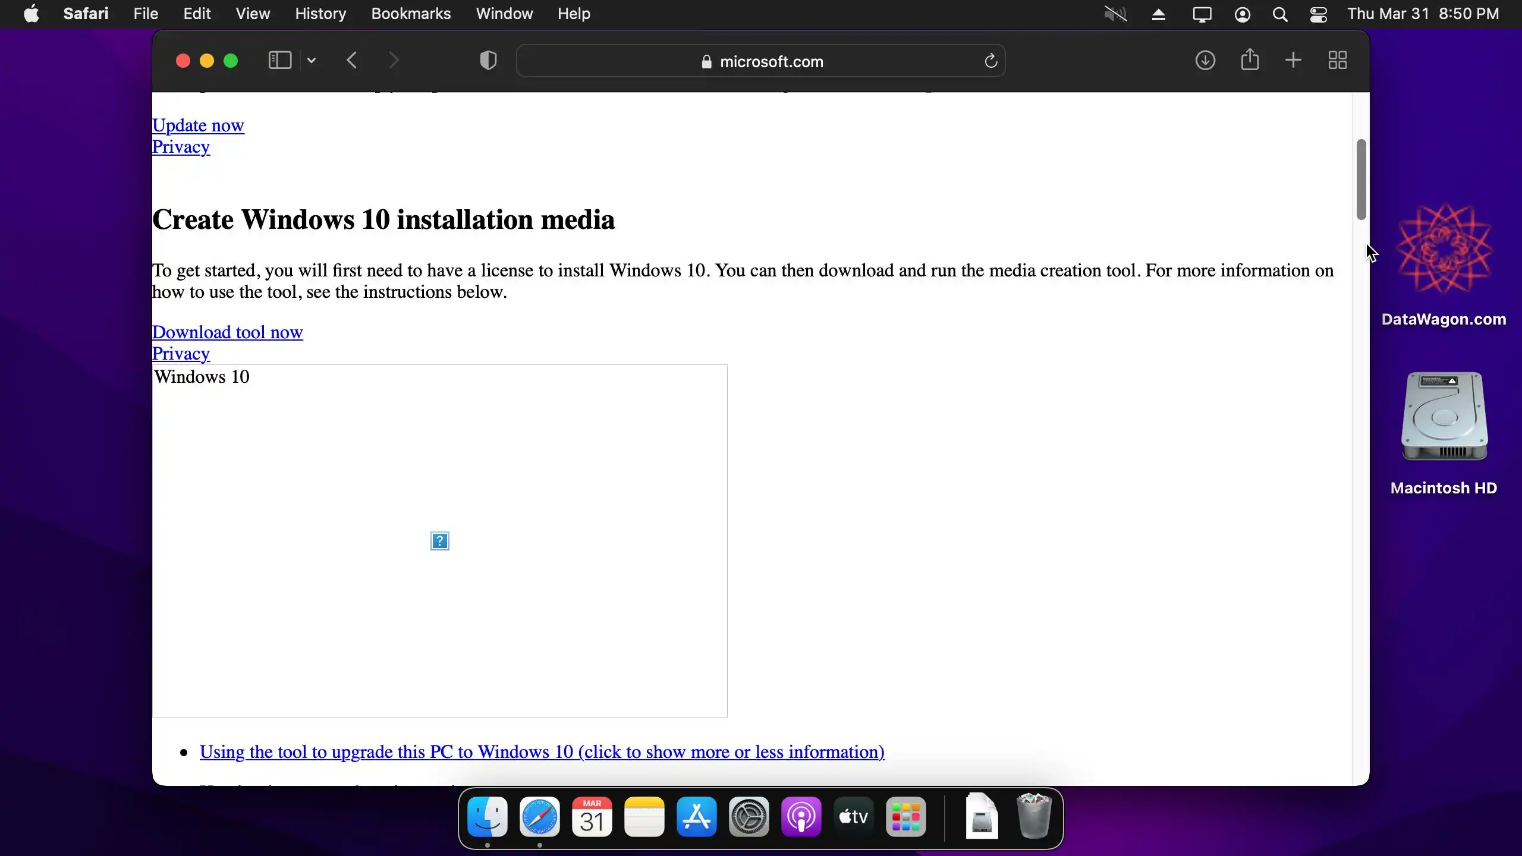This screenshot has width=1522, height=856.
Task: Click the microsoft.com address field
Action: click(x=761, y=61)
